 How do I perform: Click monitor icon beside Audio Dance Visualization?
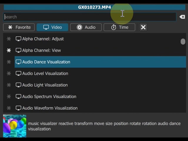[19, 62]
